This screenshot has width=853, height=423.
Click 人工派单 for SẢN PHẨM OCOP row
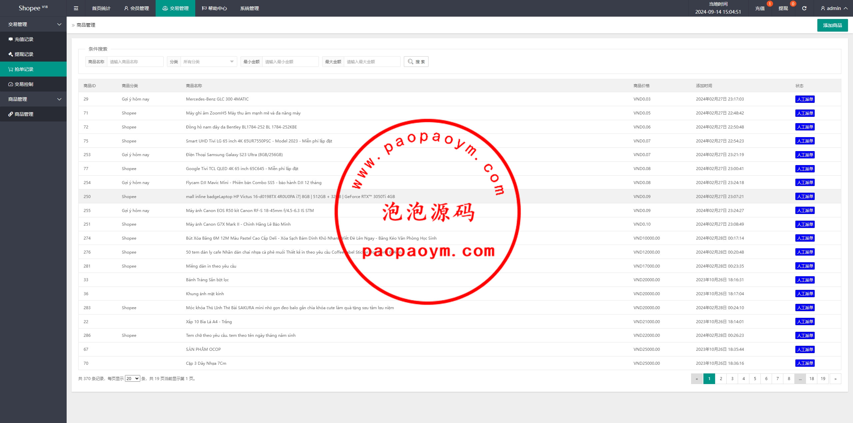pos(805,349)
